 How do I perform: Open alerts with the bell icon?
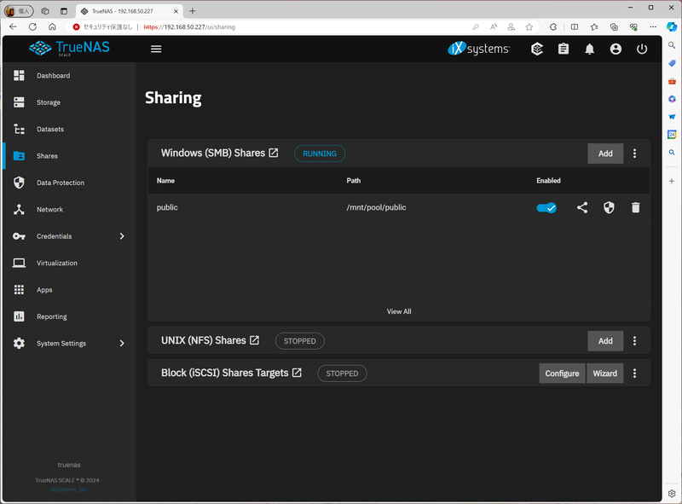pyautogui.click(x=589, y=49)
